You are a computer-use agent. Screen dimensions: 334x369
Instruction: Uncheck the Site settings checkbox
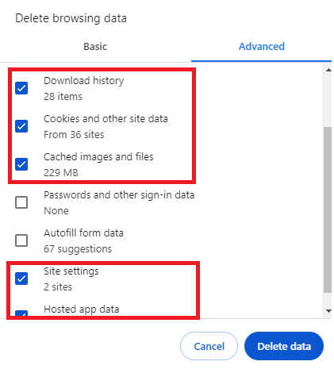[21, 279]
